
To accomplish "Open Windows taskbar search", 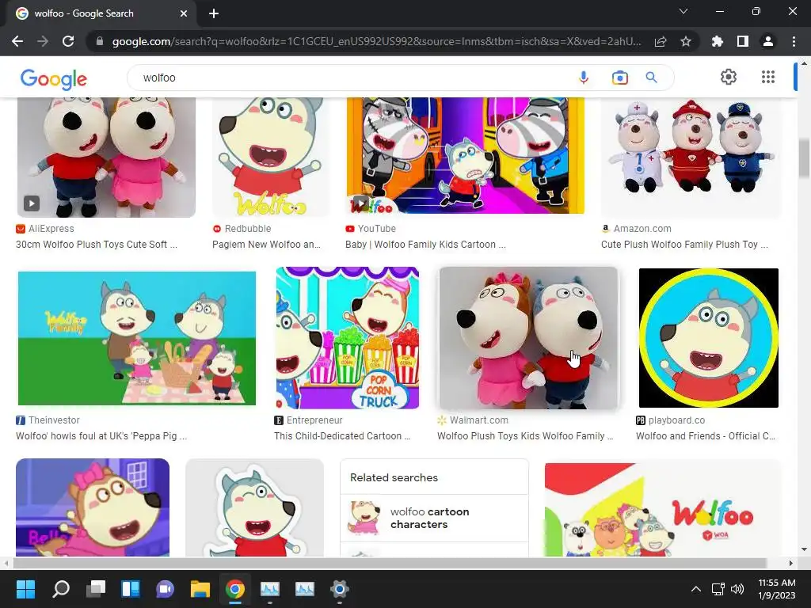I will coord(60,589).
